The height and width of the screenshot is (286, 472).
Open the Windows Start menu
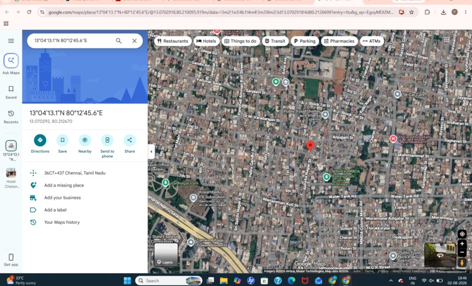127,281
